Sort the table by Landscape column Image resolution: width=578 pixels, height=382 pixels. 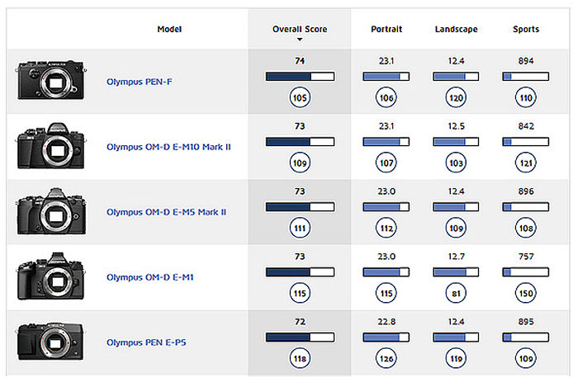click(x=456, y=29)
